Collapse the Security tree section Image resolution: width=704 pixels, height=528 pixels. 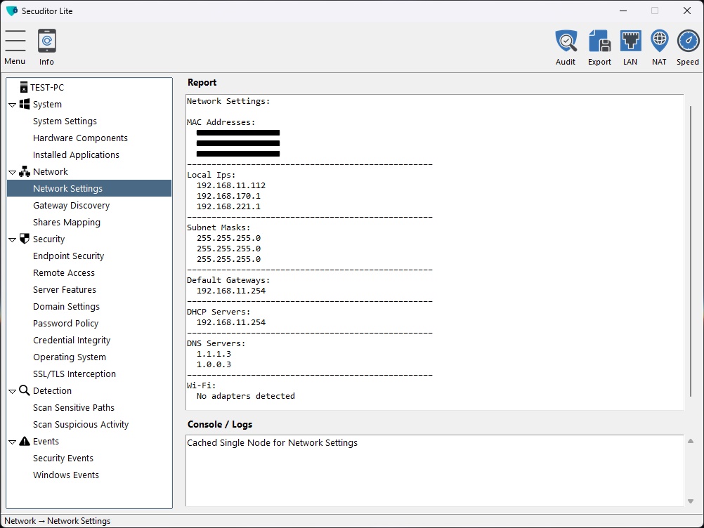(13, 239)
